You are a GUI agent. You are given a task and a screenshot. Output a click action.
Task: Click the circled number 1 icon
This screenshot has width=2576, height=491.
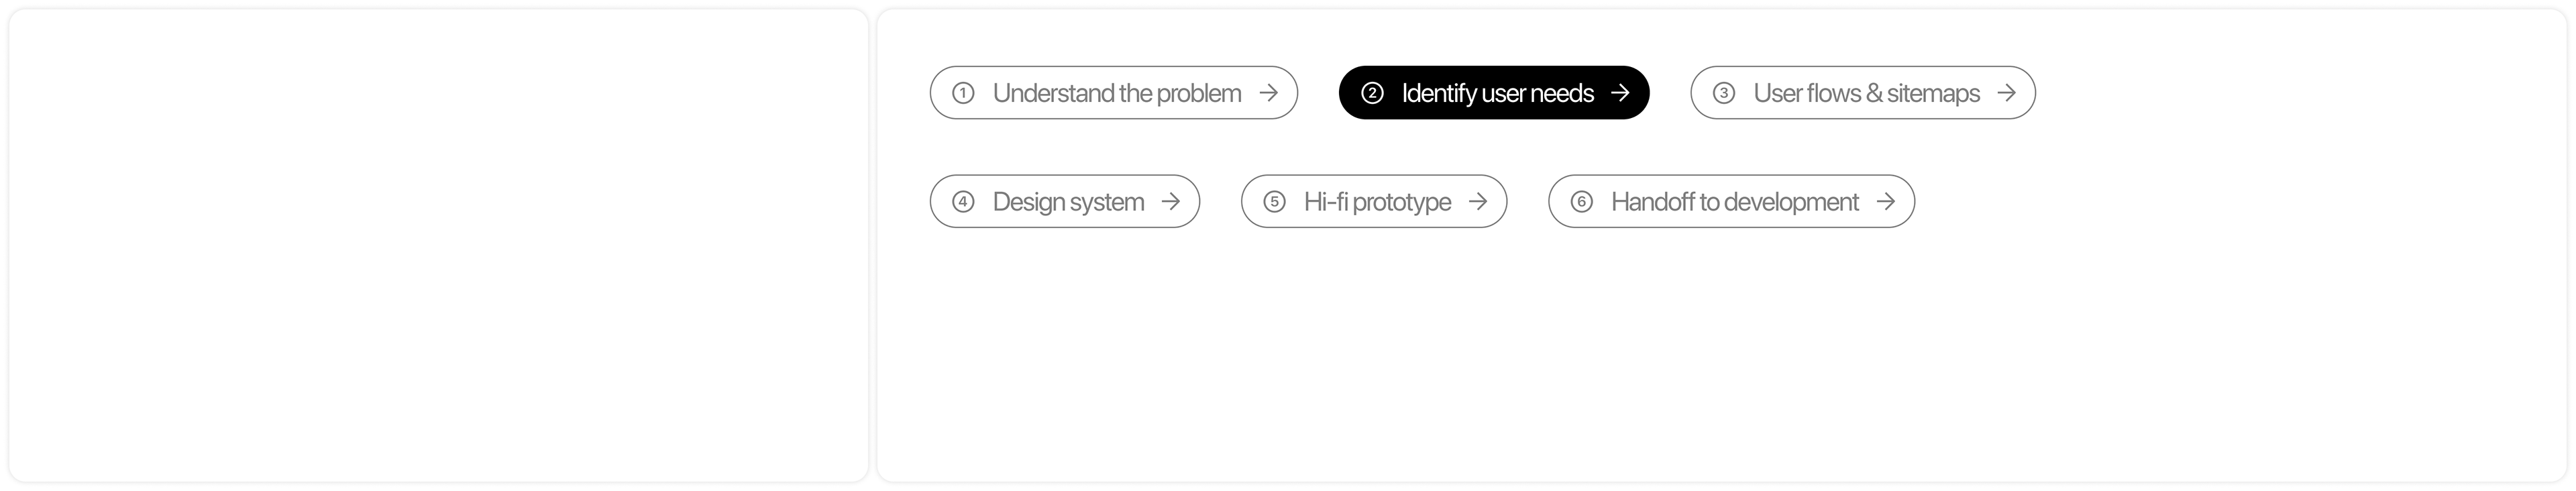pos(963,93)
